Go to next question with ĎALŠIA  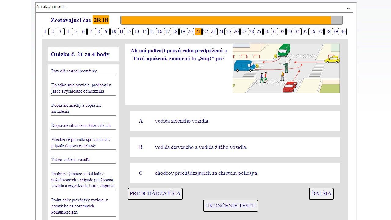tap(321, 194)
